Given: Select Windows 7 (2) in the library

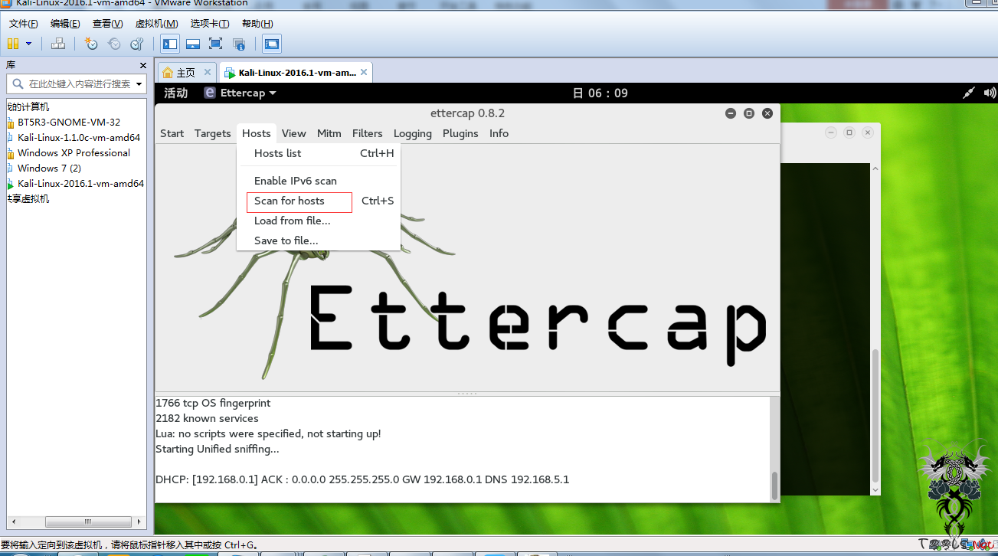Looking at the screenshot, I should [49, 168].
